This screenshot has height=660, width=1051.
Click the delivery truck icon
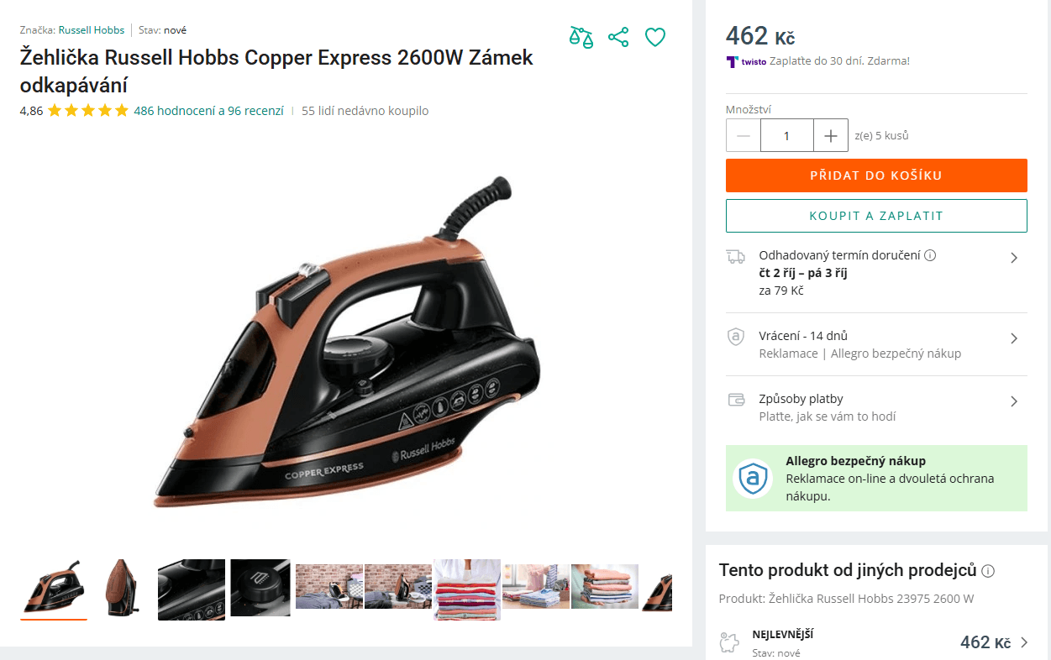tap(736, 256)
